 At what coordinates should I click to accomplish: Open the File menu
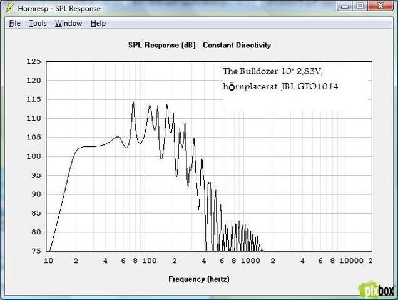point(15,23)
